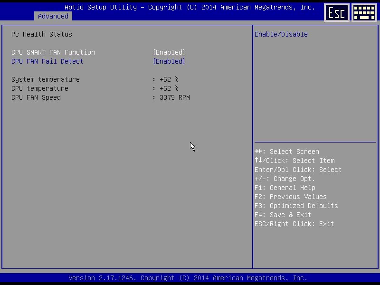Click the System temperature +52 value

[x=169, y=79]
